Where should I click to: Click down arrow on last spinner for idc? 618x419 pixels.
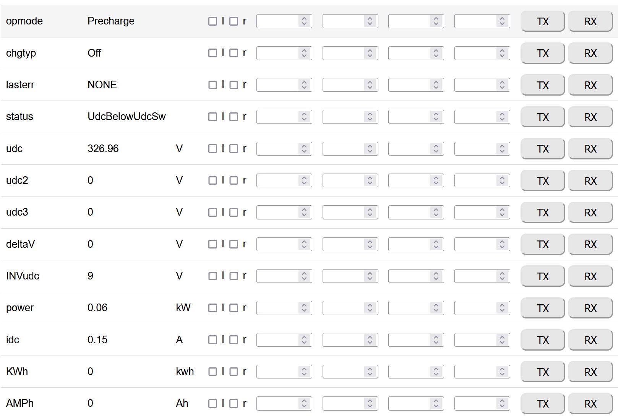point(502,342)
